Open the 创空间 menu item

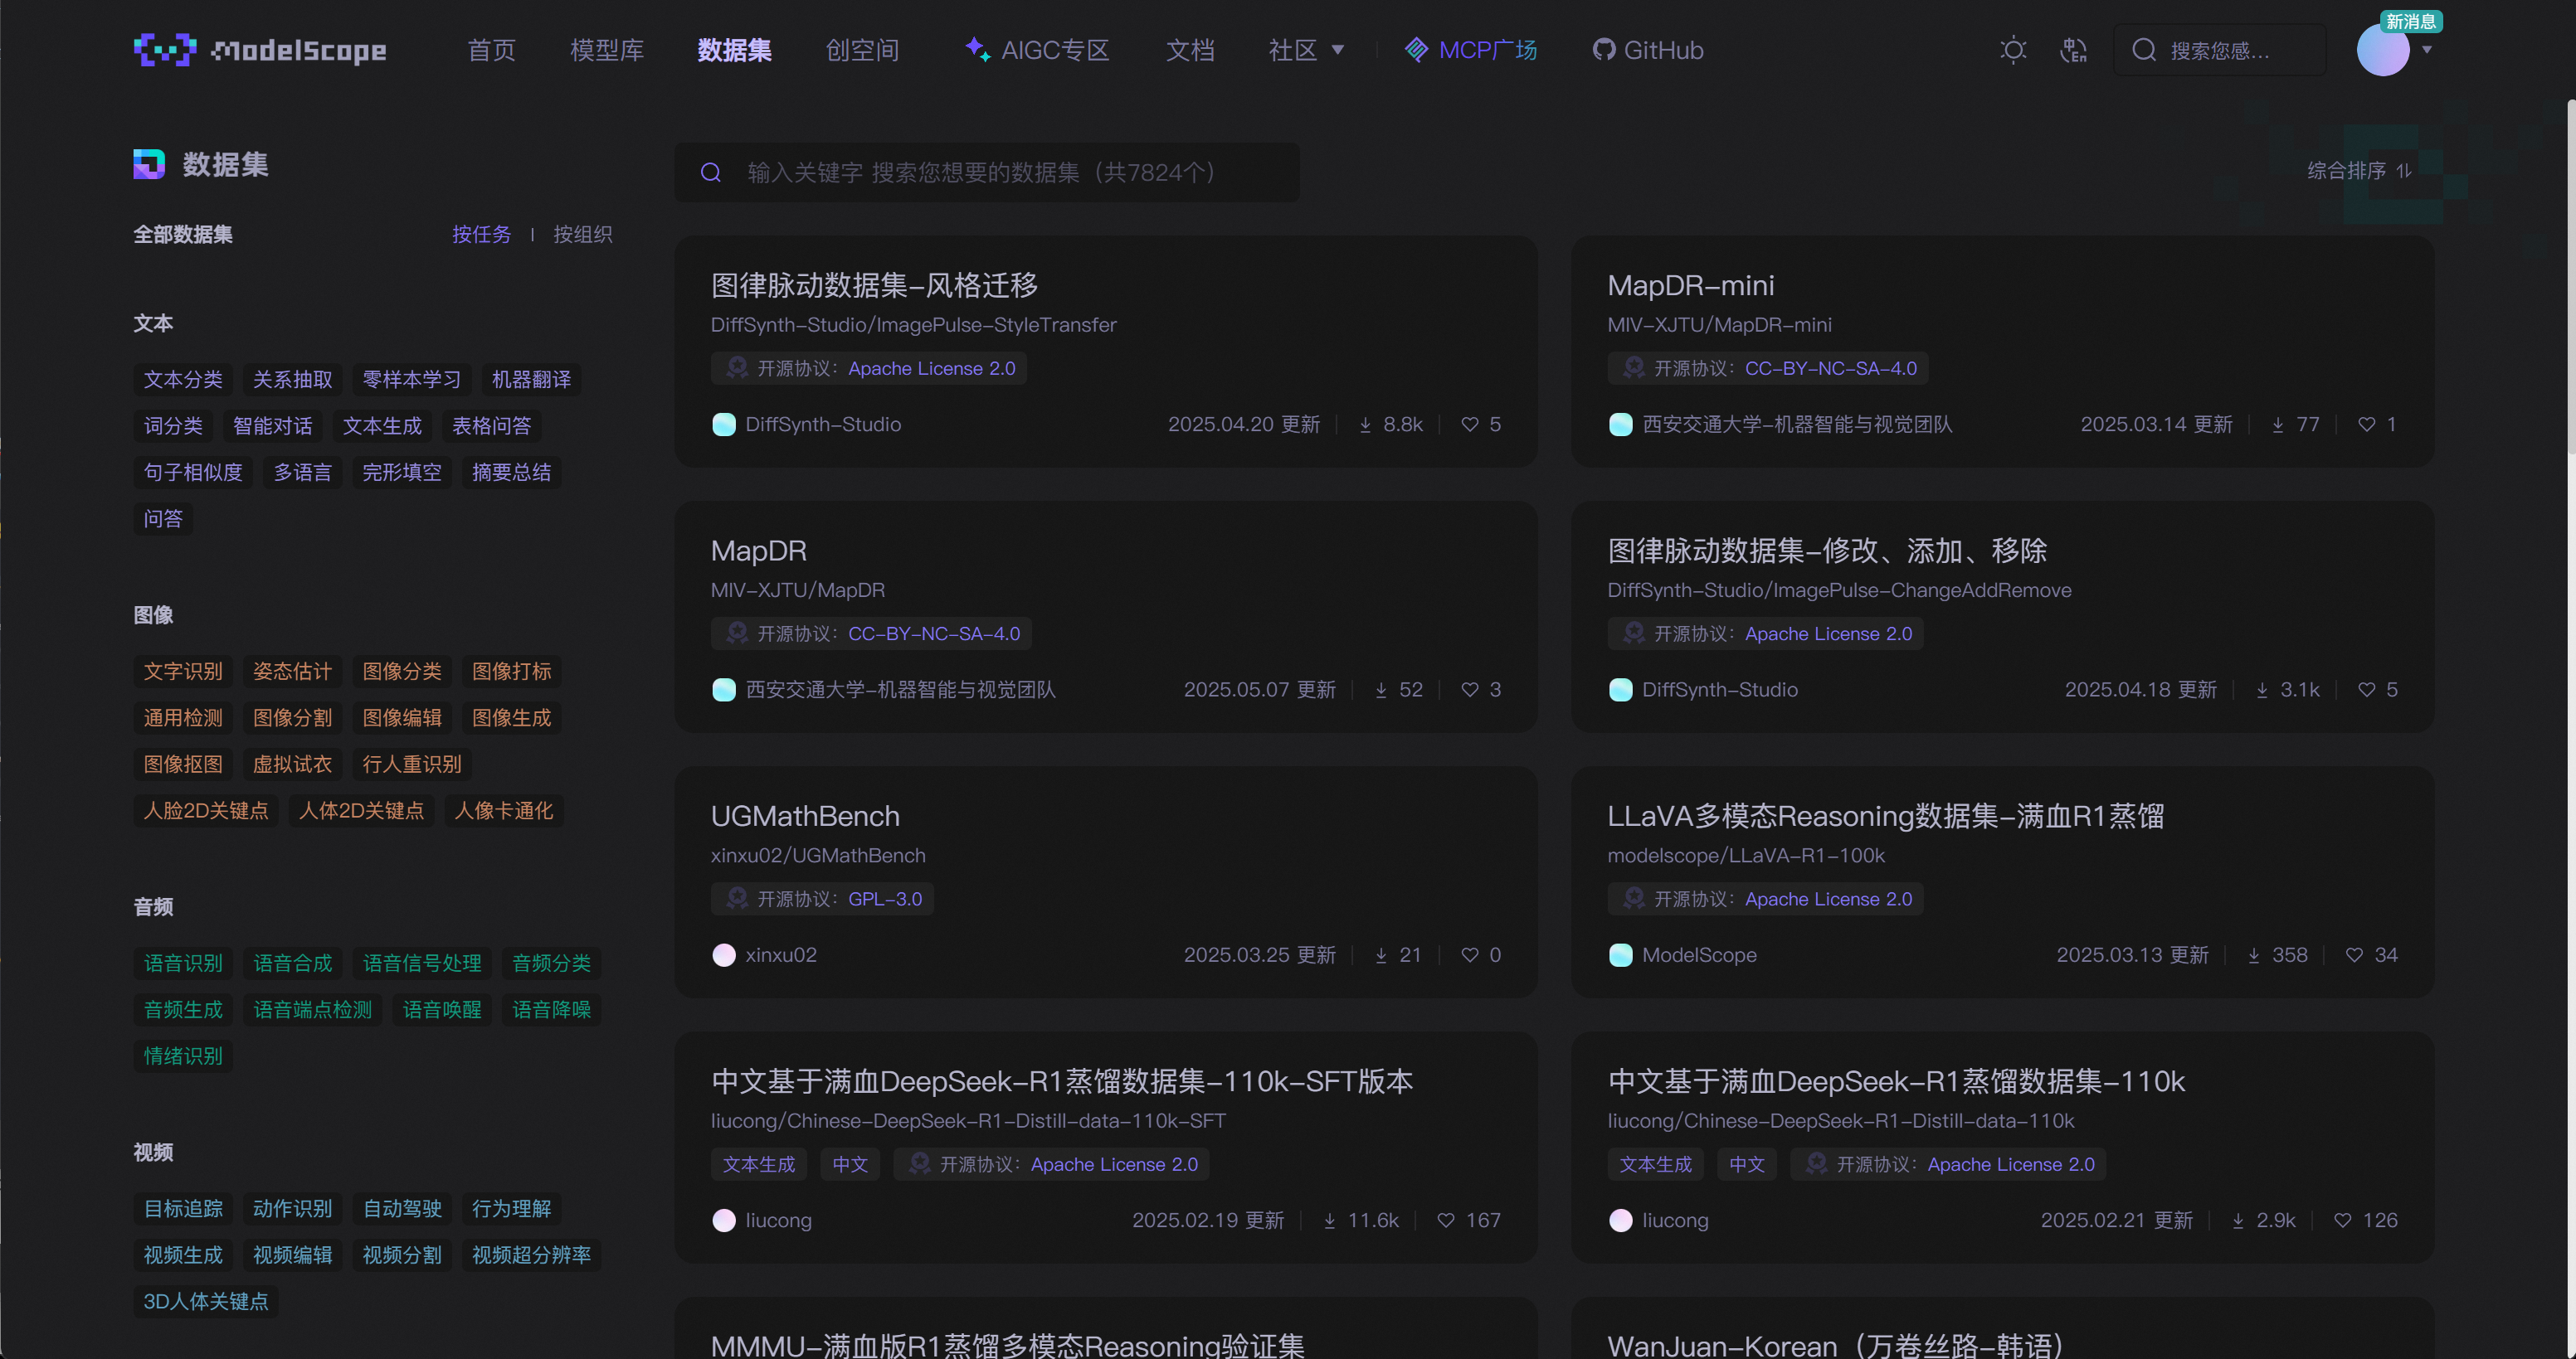(863, 50)
